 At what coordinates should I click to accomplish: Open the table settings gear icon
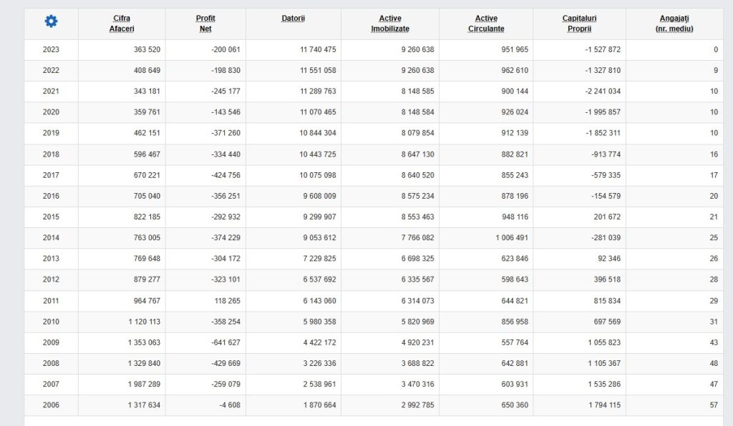pyautogui.click(x=51, y=22)
